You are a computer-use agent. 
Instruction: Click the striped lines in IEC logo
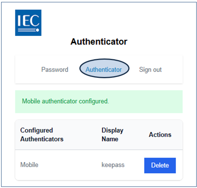27,30
